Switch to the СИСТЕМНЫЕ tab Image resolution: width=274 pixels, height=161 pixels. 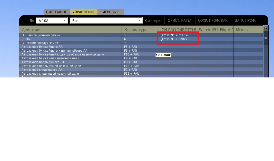click(57, 12)
